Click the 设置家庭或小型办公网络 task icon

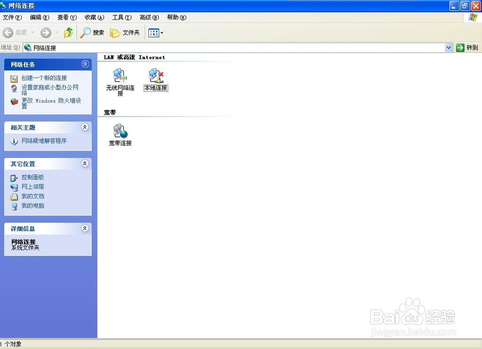pos(14,89)
